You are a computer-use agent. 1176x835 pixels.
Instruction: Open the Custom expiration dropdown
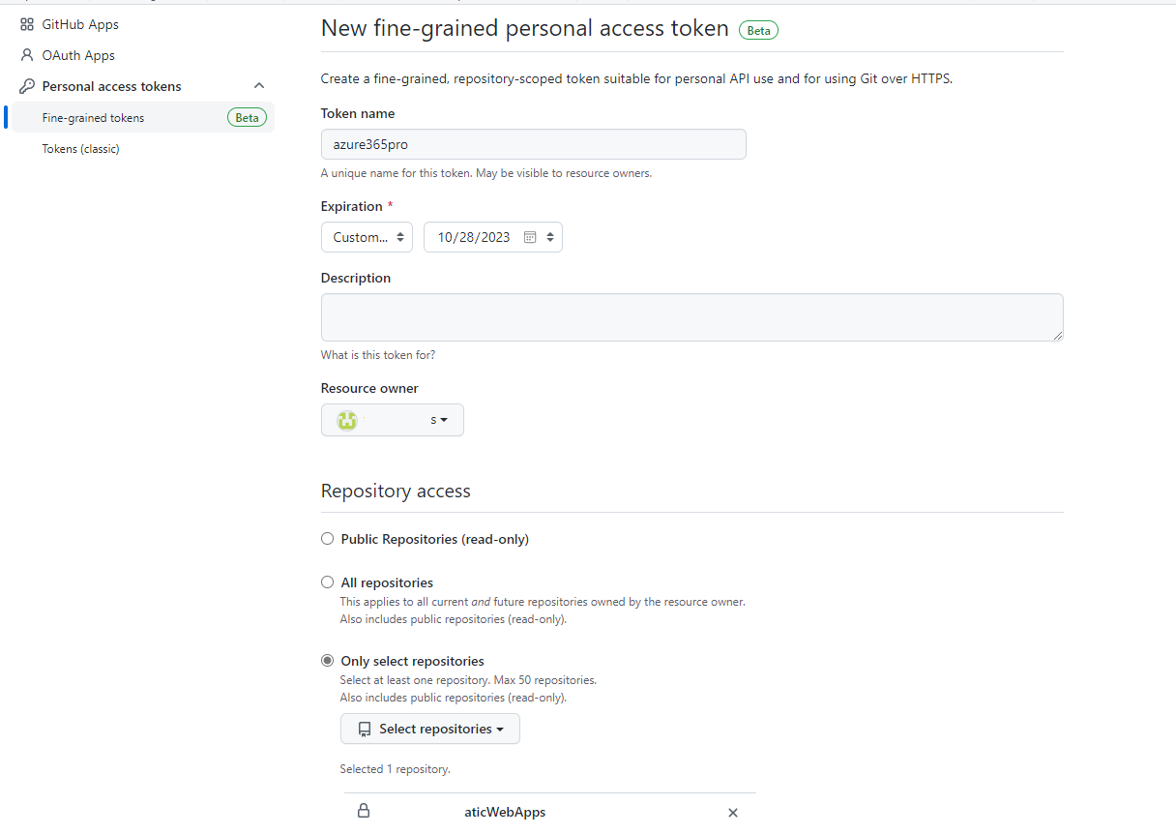[367, 237]
